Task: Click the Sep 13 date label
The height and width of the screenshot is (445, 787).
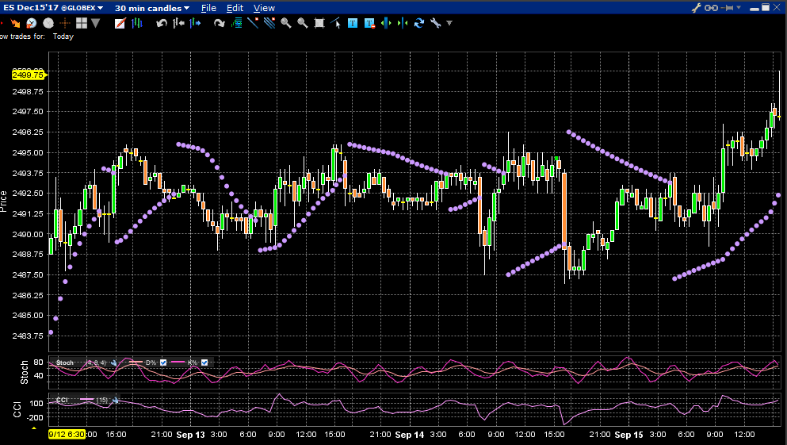Action: click(x=191, y=435)
